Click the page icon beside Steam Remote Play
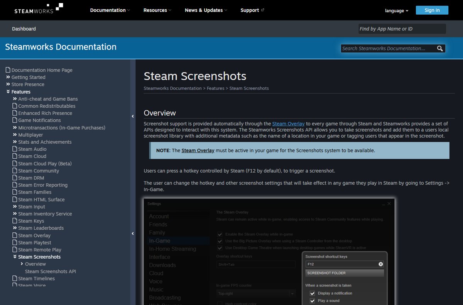 (15, 249)
